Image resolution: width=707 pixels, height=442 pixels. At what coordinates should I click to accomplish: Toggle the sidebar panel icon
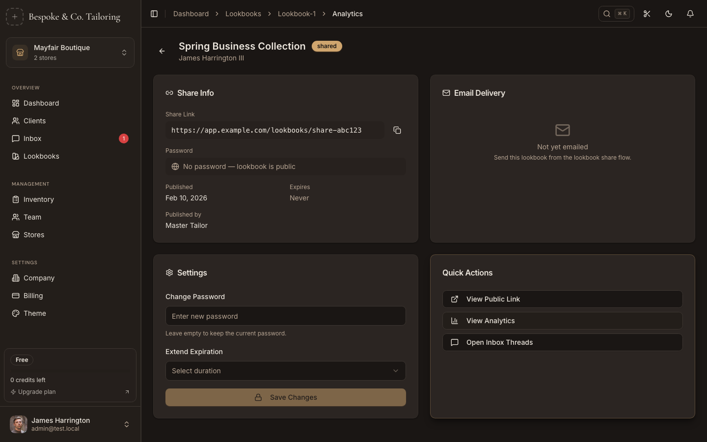[x=154, y=14]
